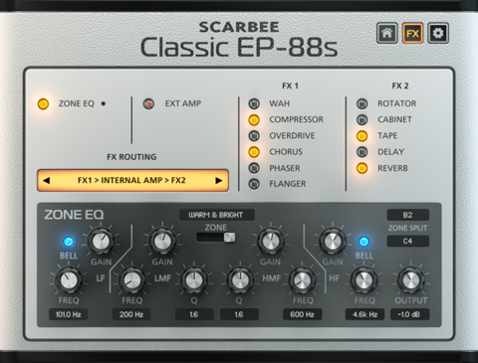Viewport: 478px width, 363px height.
Task: Click the LMF Q knob
Action: pyautogui.click(x=194, y=280)
